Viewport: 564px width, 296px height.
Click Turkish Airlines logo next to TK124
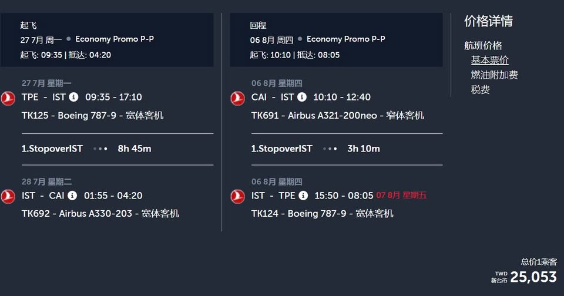[237, 197]
